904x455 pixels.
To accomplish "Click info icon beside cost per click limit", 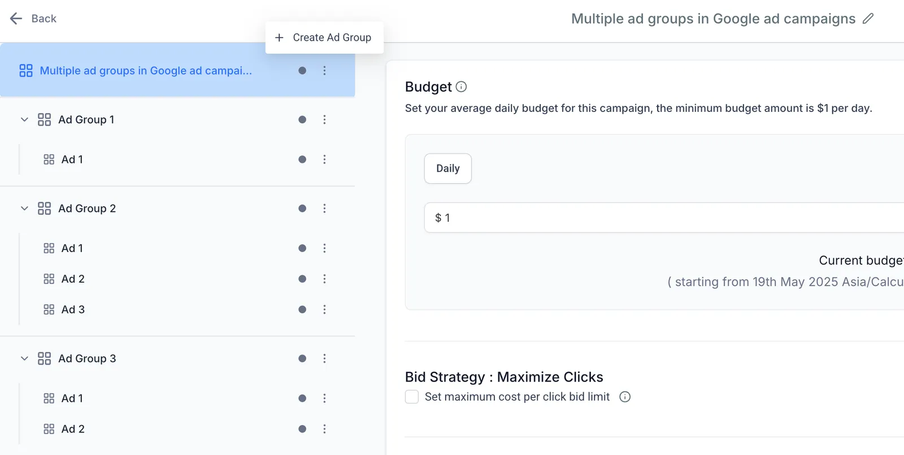I will coord(625,397).
